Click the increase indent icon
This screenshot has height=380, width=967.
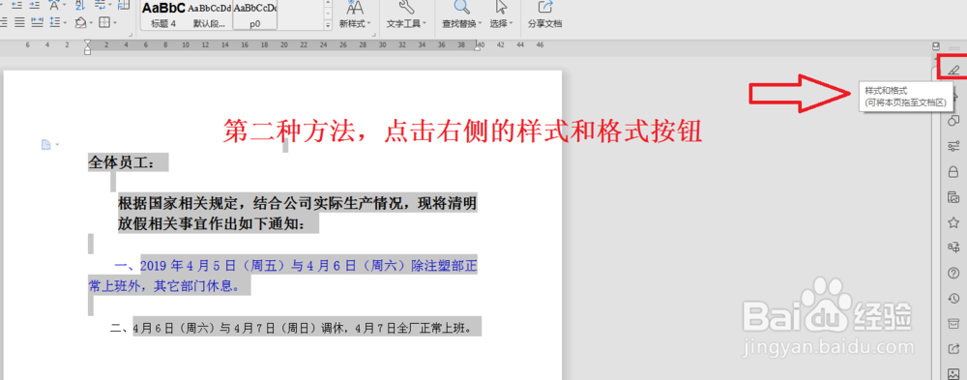click(x=35, y=5)
